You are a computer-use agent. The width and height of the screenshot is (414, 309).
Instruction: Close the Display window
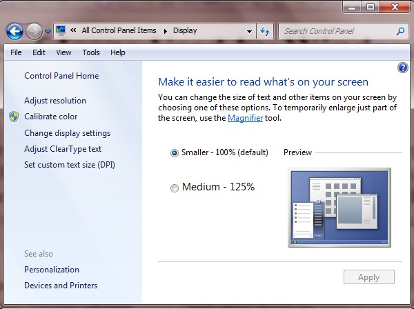(x=395, y=7)
